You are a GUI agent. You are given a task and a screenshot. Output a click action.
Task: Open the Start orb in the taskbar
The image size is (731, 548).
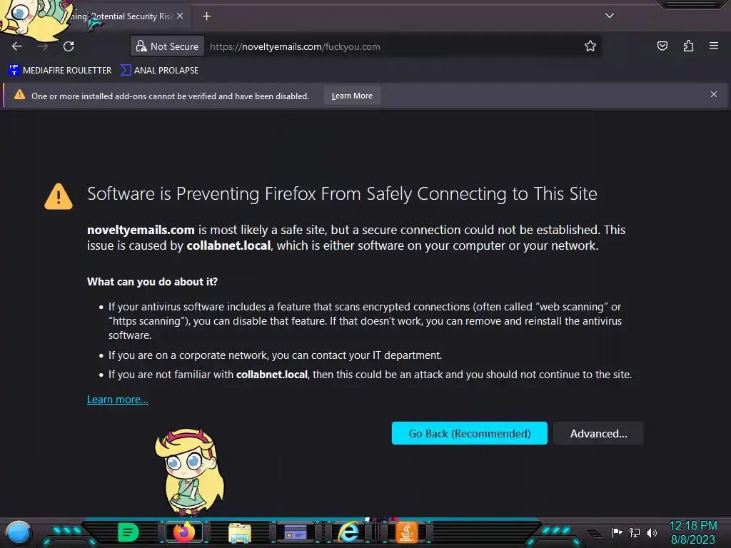18,532
